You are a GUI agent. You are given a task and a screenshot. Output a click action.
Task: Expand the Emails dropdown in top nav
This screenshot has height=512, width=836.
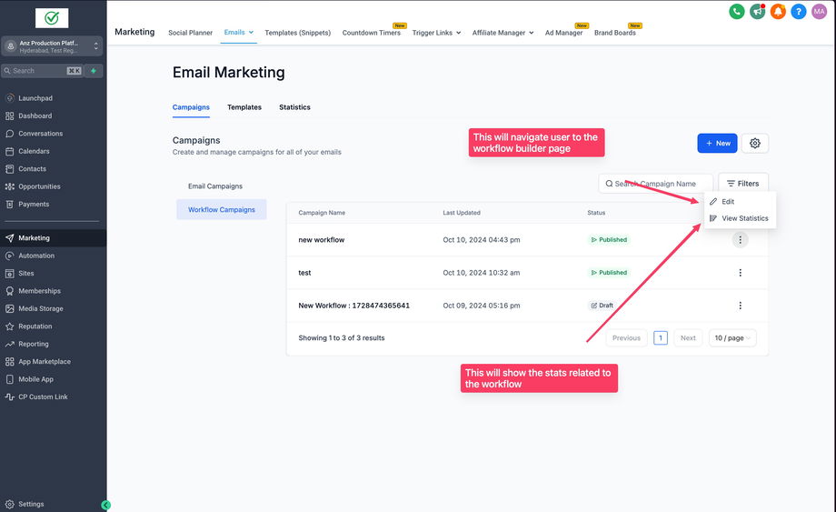pyautogui.click(x=238, y=32)
